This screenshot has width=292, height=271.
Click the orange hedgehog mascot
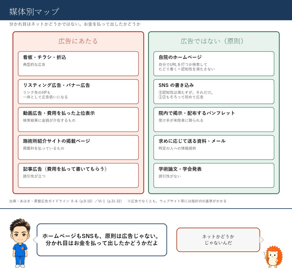coord(274,256)
